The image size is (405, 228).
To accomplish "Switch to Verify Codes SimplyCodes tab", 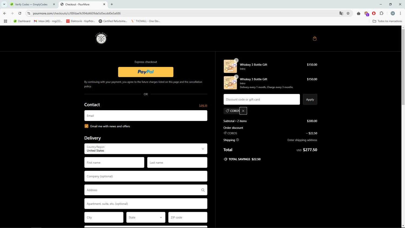I will [x=31, y=4].
